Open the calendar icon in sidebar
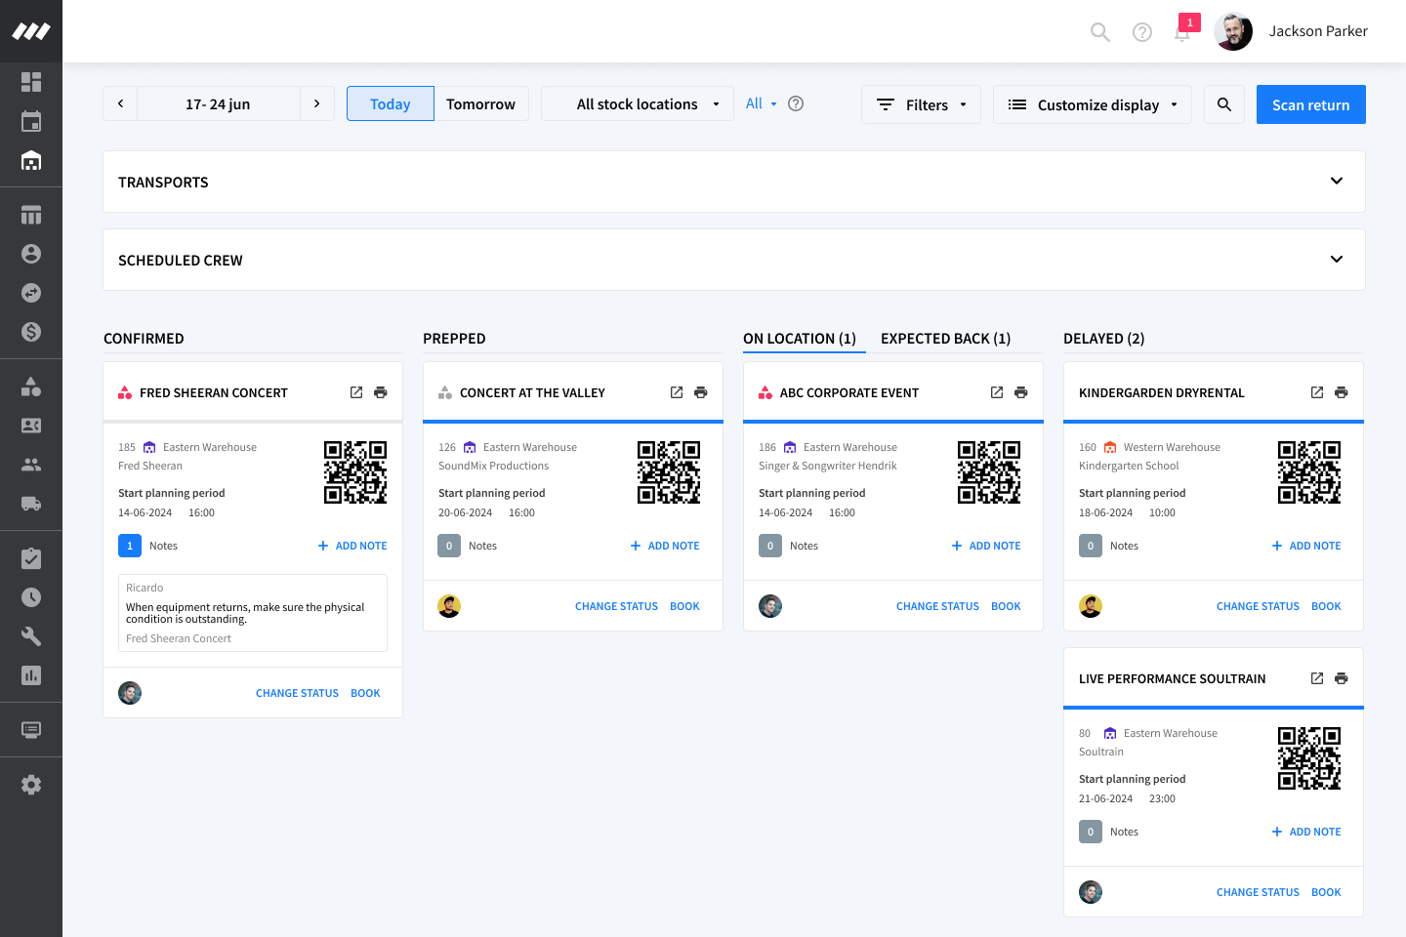 pos(31,121)
